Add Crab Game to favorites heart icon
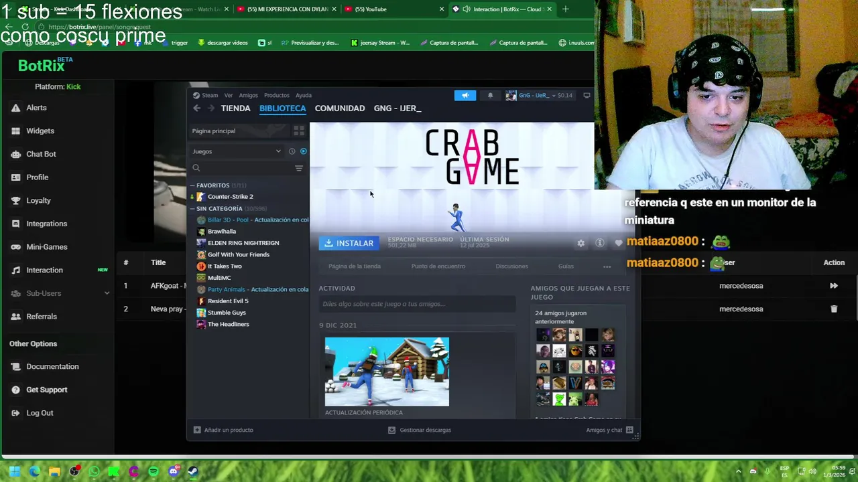 (619, 243)
